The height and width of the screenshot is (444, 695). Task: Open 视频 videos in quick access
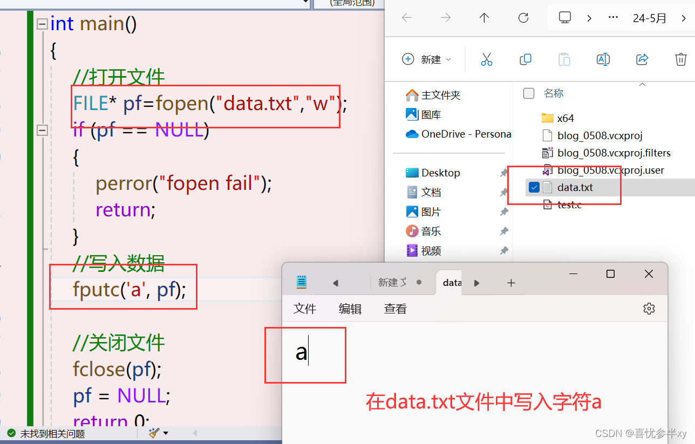click(x=424, y=250)
